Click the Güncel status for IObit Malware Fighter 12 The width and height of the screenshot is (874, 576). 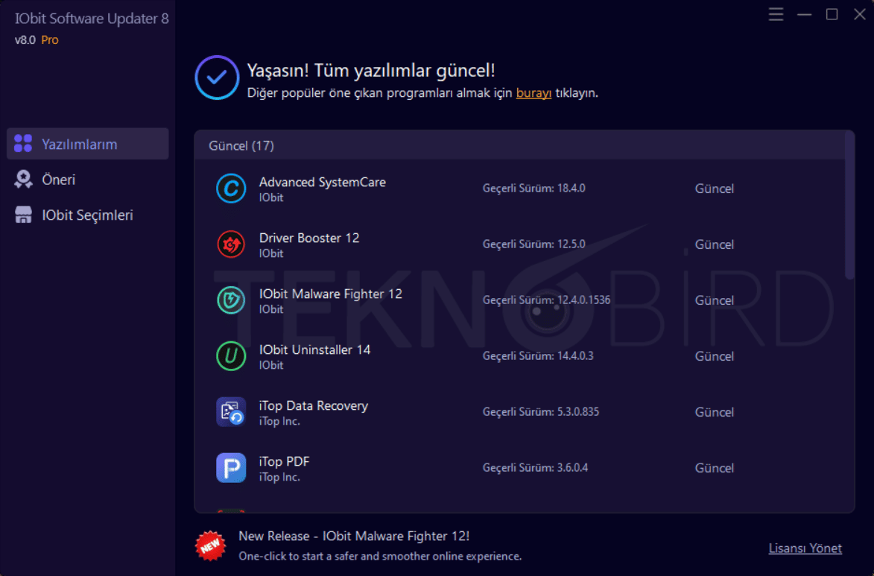[714, 300]
